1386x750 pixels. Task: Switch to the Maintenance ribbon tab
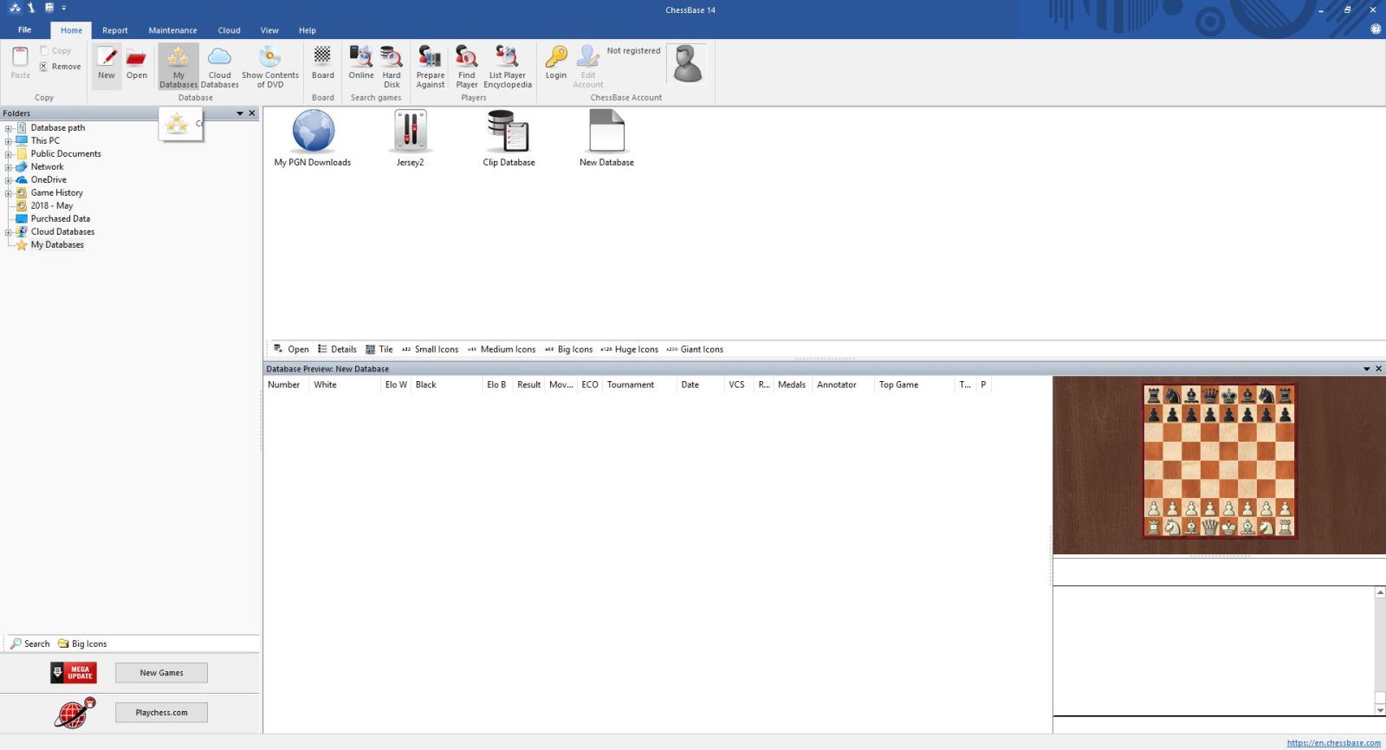[172, 30]
